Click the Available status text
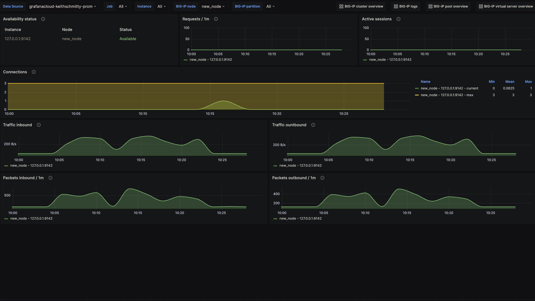This screenshot has height=301, width=535. click(x=128, y=39)
